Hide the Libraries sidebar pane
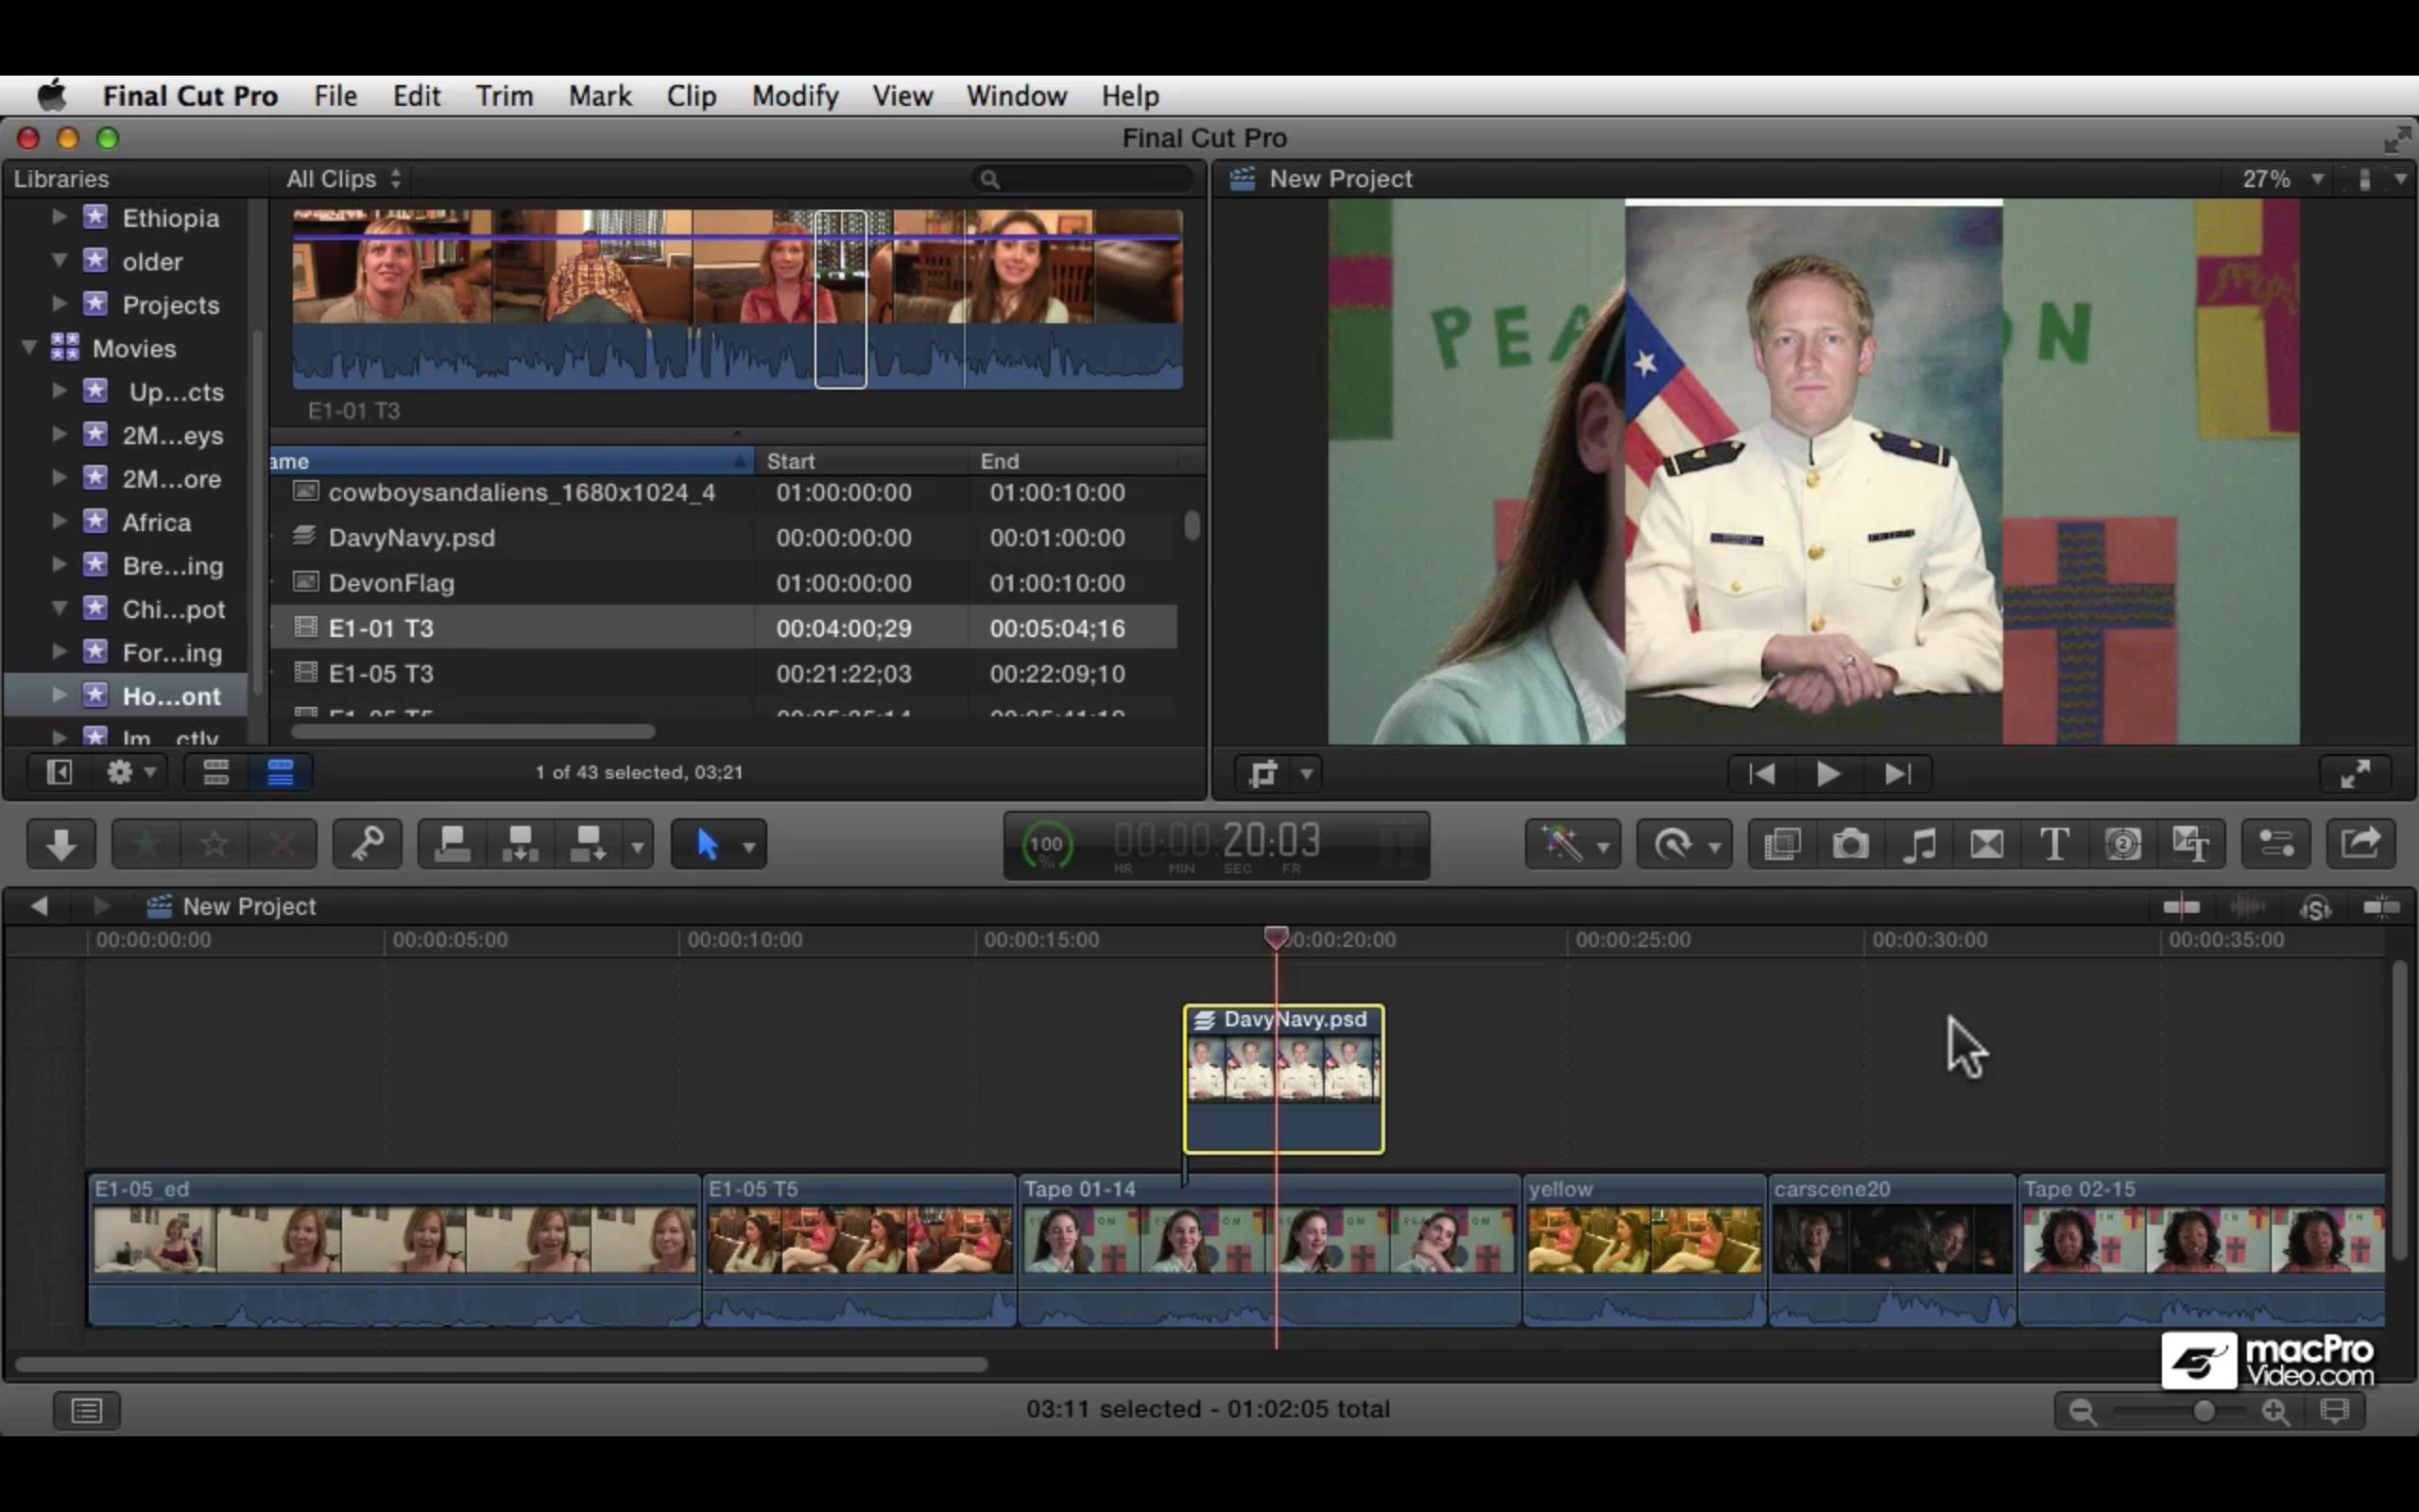The height and width of the screenshot is (1512, 2419). pyautogui.click(x=59, y=772)
